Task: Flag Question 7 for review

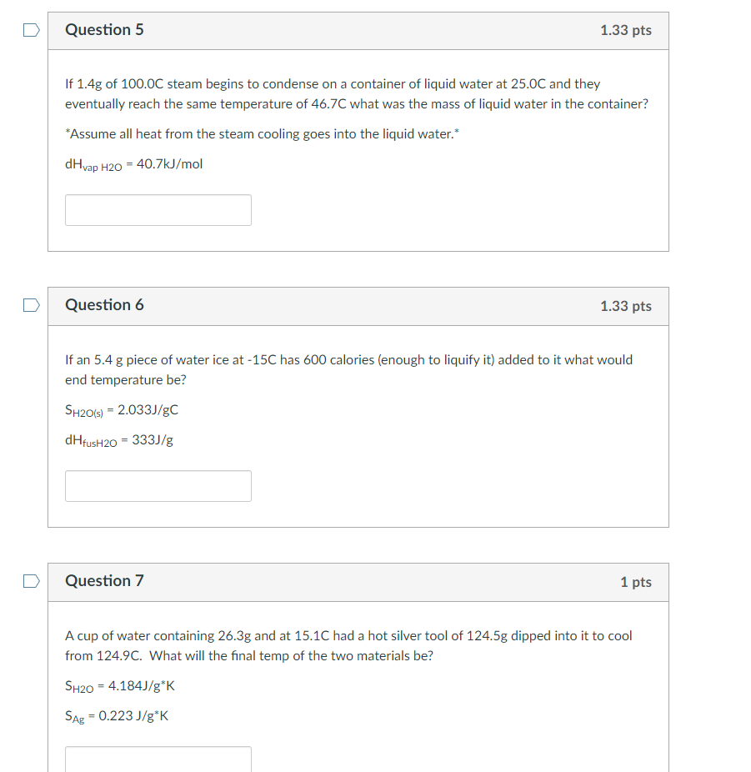Action: click(31, 581)
